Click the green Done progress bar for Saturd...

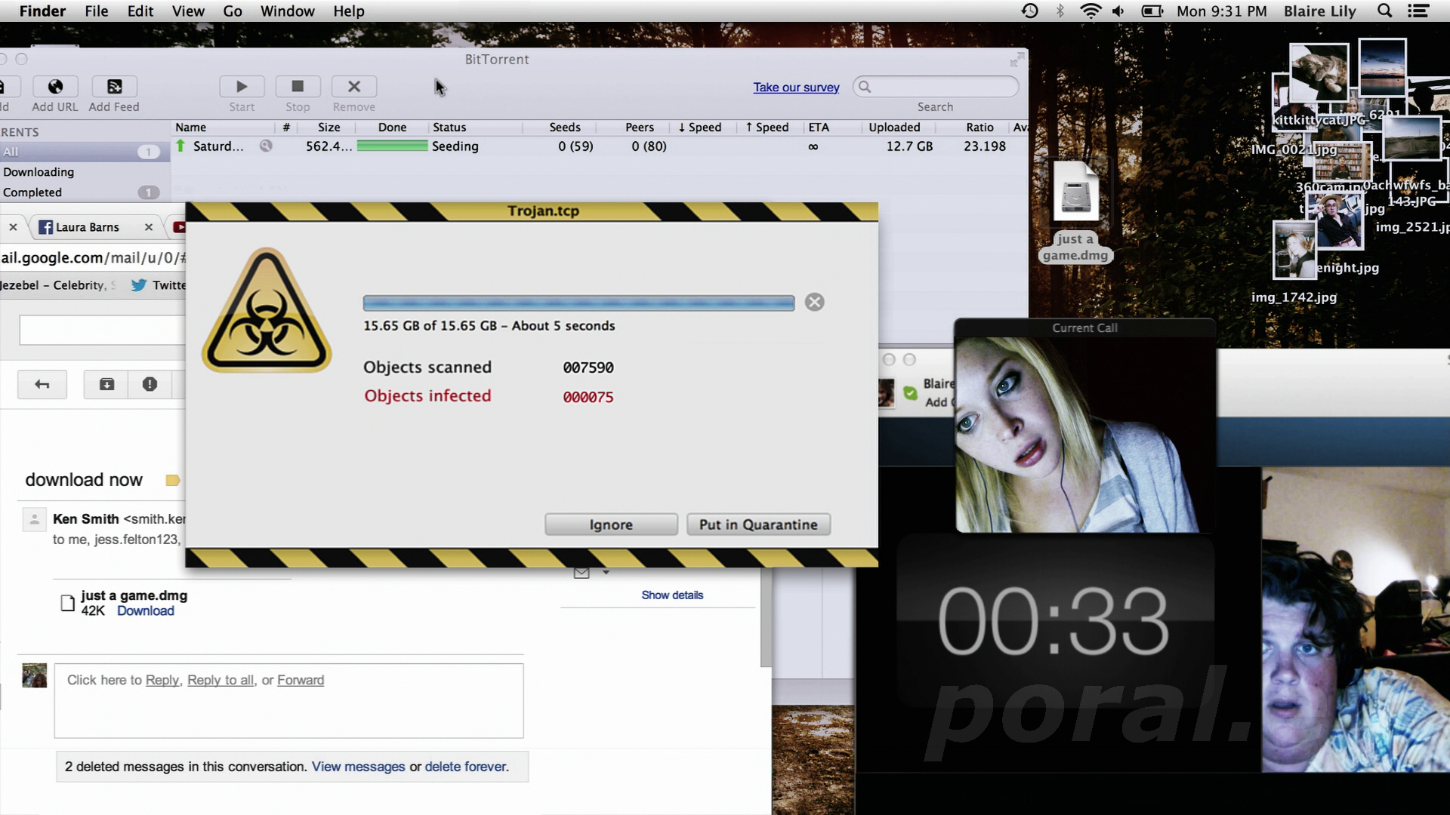point(393,146)
